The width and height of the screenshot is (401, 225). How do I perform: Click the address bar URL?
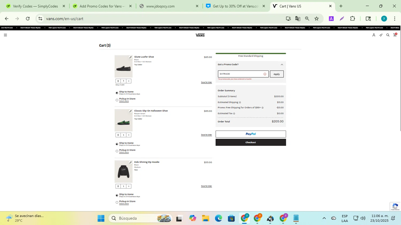click(65, 19)
